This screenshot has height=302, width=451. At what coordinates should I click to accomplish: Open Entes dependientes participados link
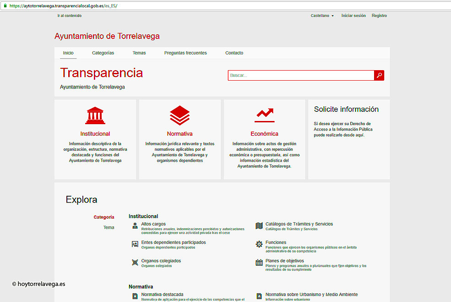(x=174, y=242)
